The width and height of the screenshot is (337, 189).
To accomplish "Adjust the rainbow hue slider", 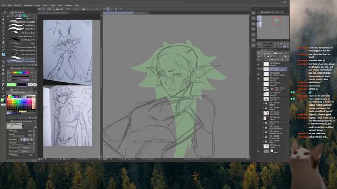I will tap(21, 72).
